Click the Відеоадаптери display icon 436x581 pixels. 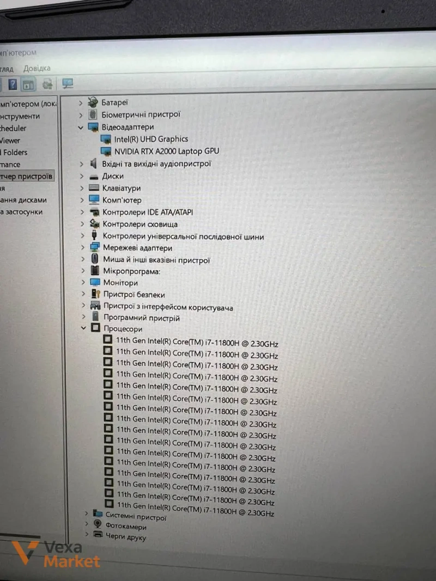[93, 127]
